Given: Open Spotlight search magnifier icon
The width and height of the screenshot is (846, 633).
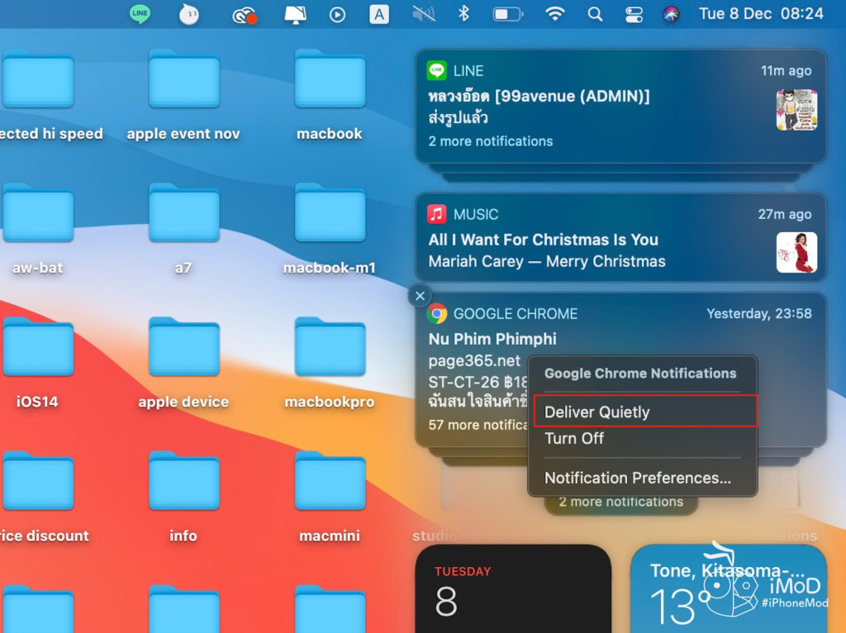Looking at the screenshot, I should coord(595,14).
